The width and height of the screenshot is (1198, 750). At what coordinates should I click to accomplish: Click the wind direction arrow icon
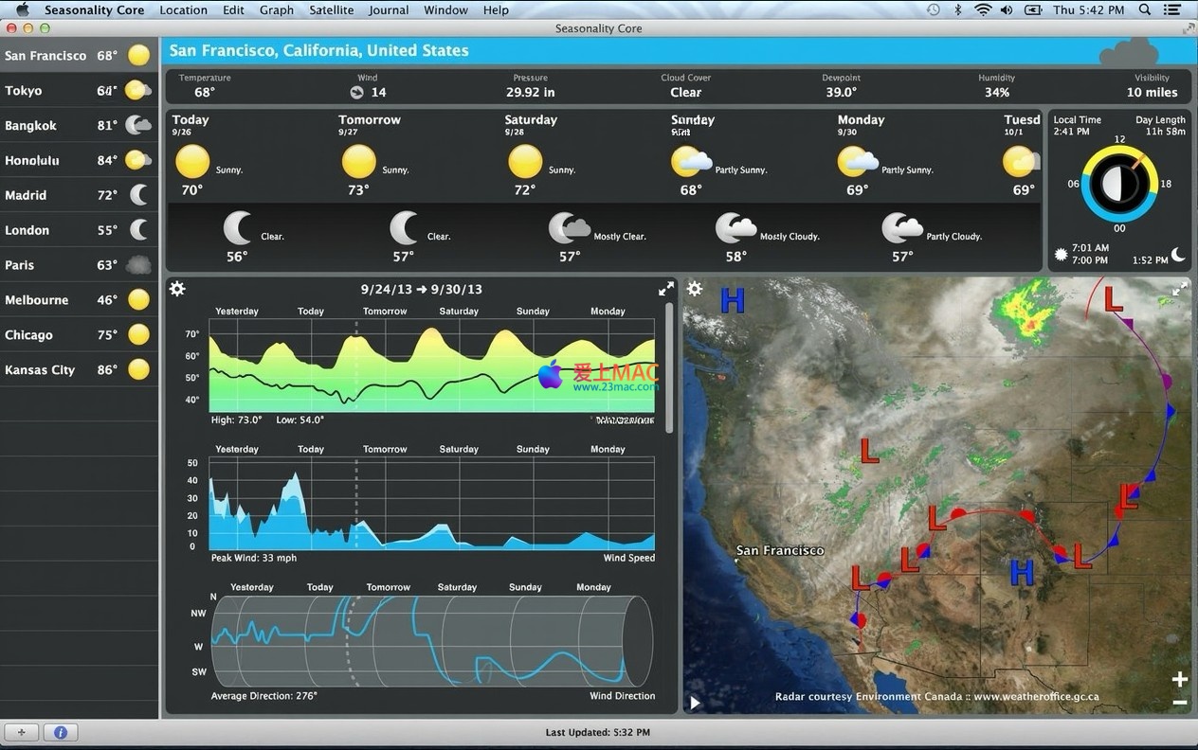pos(356,92)
